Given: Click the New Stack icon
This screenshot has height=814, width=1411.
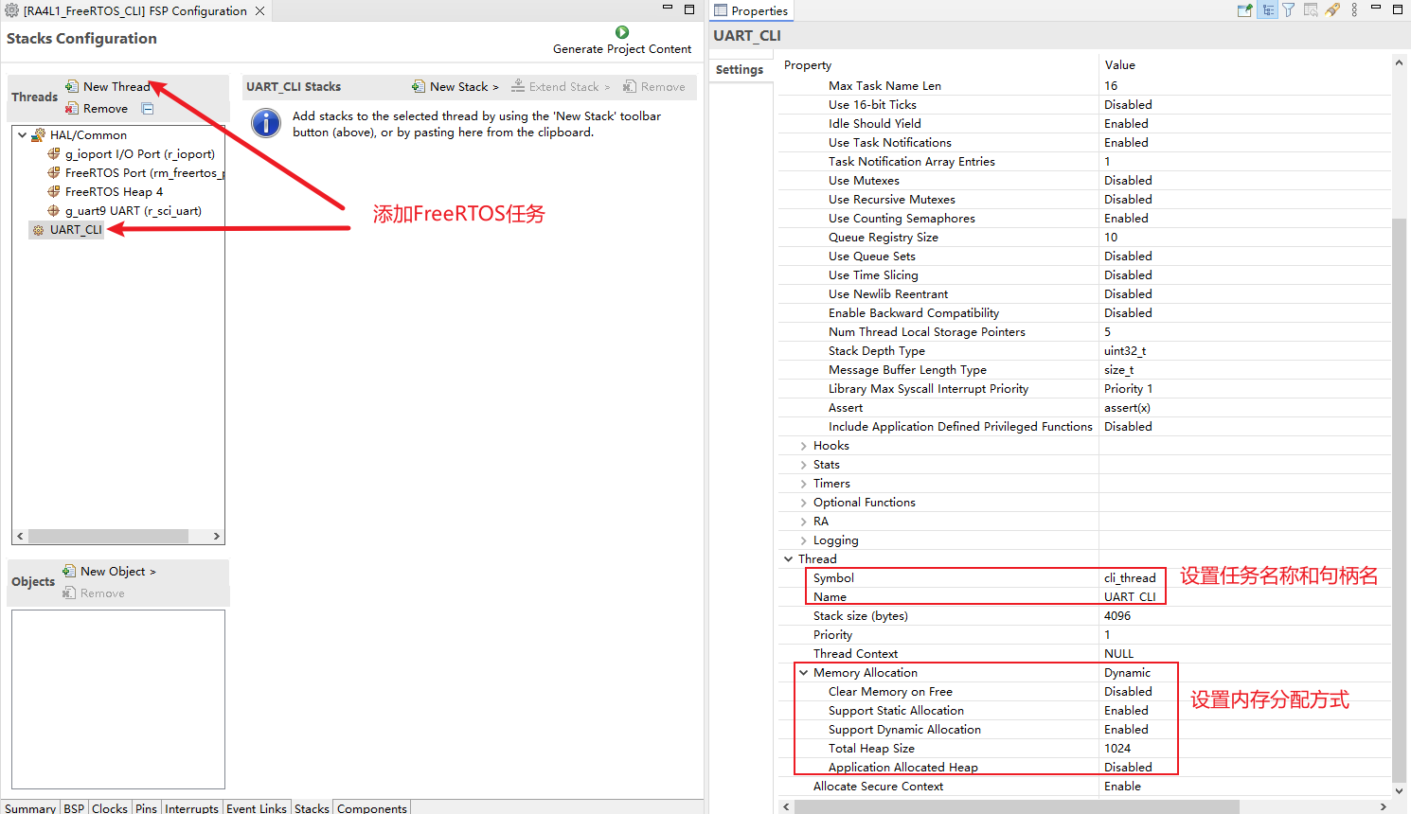Looking at the screenshot, I should point(419,86).
